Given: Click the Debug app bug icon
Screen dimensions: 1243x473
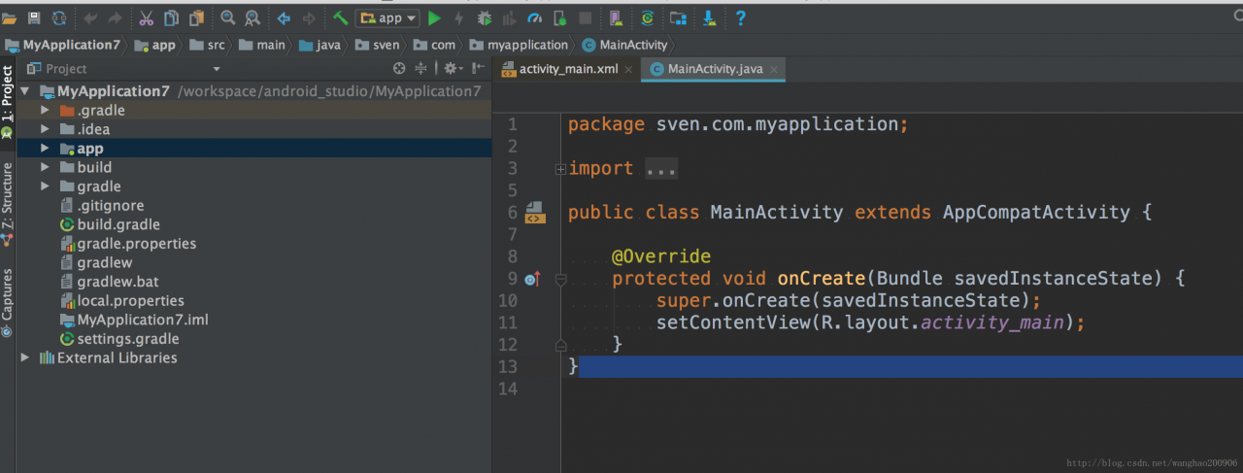Looking at the screenshot, I should tap(484, 17).
